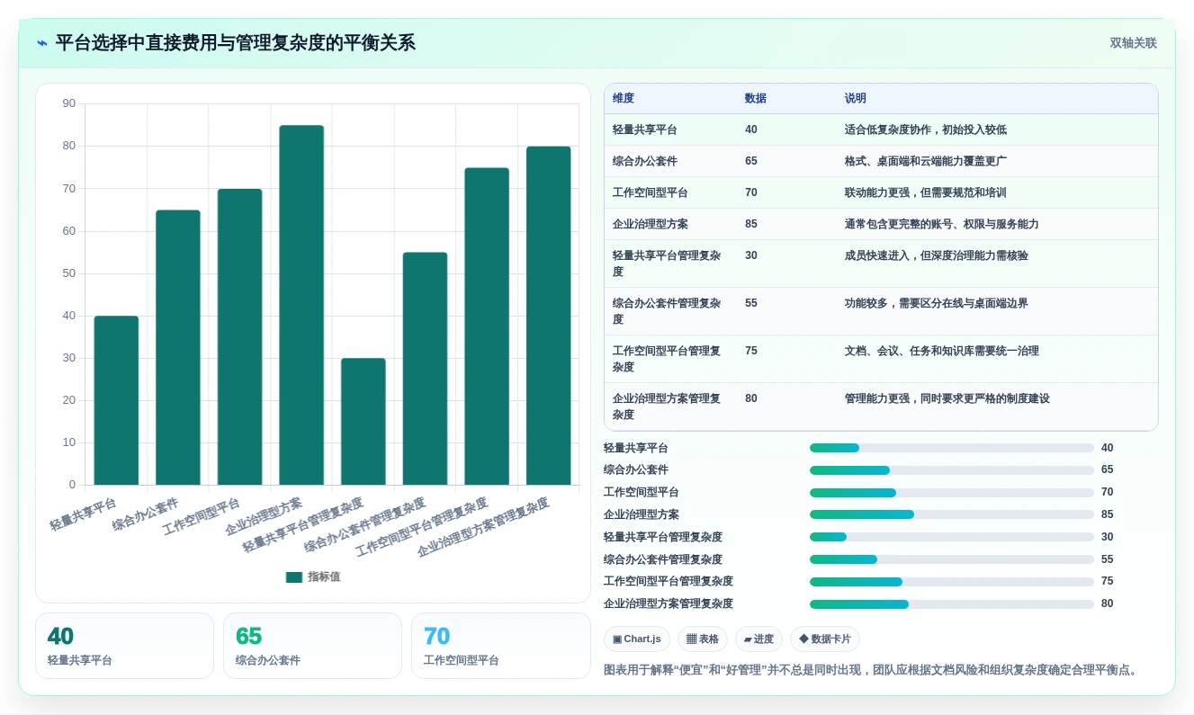Open the 40 轻量共享平台 data card
The height and width of the screenshot is (715, 1194).
[124, 646]
